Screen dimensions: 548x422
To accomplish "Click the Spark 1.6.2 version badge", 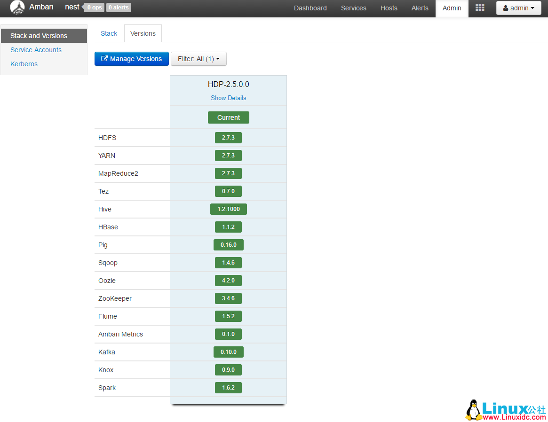I will [228, 388].
